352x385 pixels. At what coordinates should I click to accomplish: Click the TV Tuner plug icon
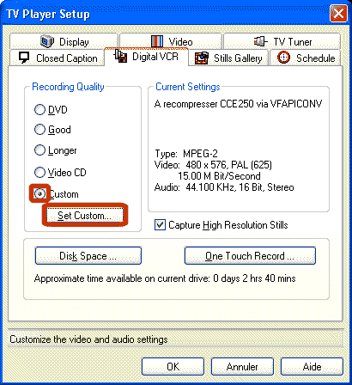click(260, 41)
